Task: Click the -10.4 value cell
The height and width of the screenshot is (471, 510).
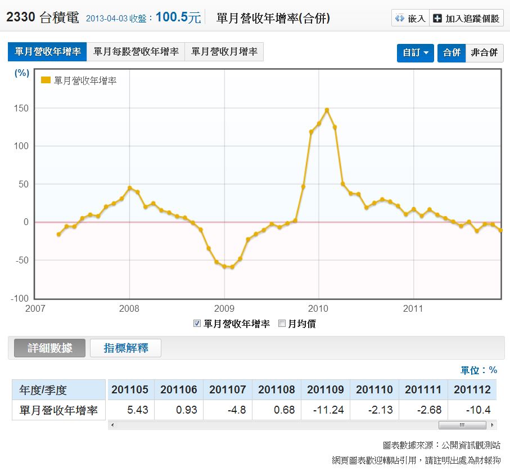Action: [472, 410]
